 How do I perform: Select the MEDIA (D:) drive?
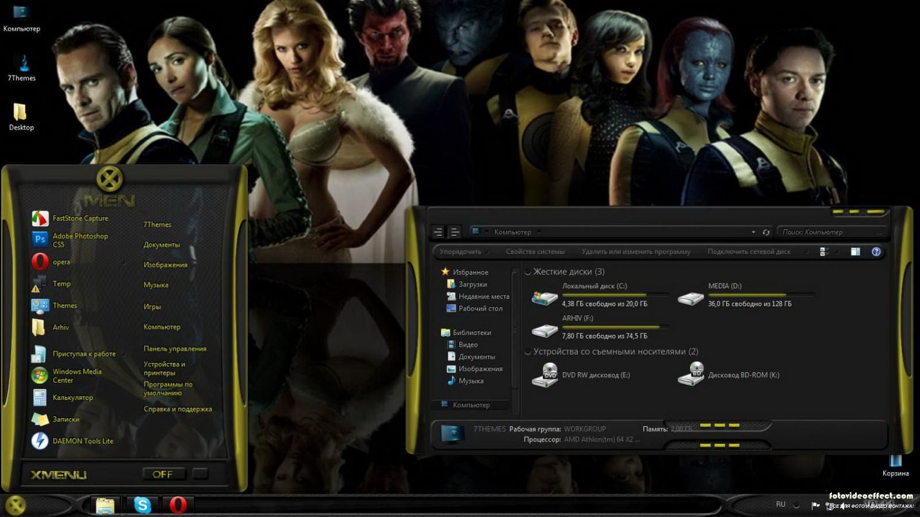(746, 294)
